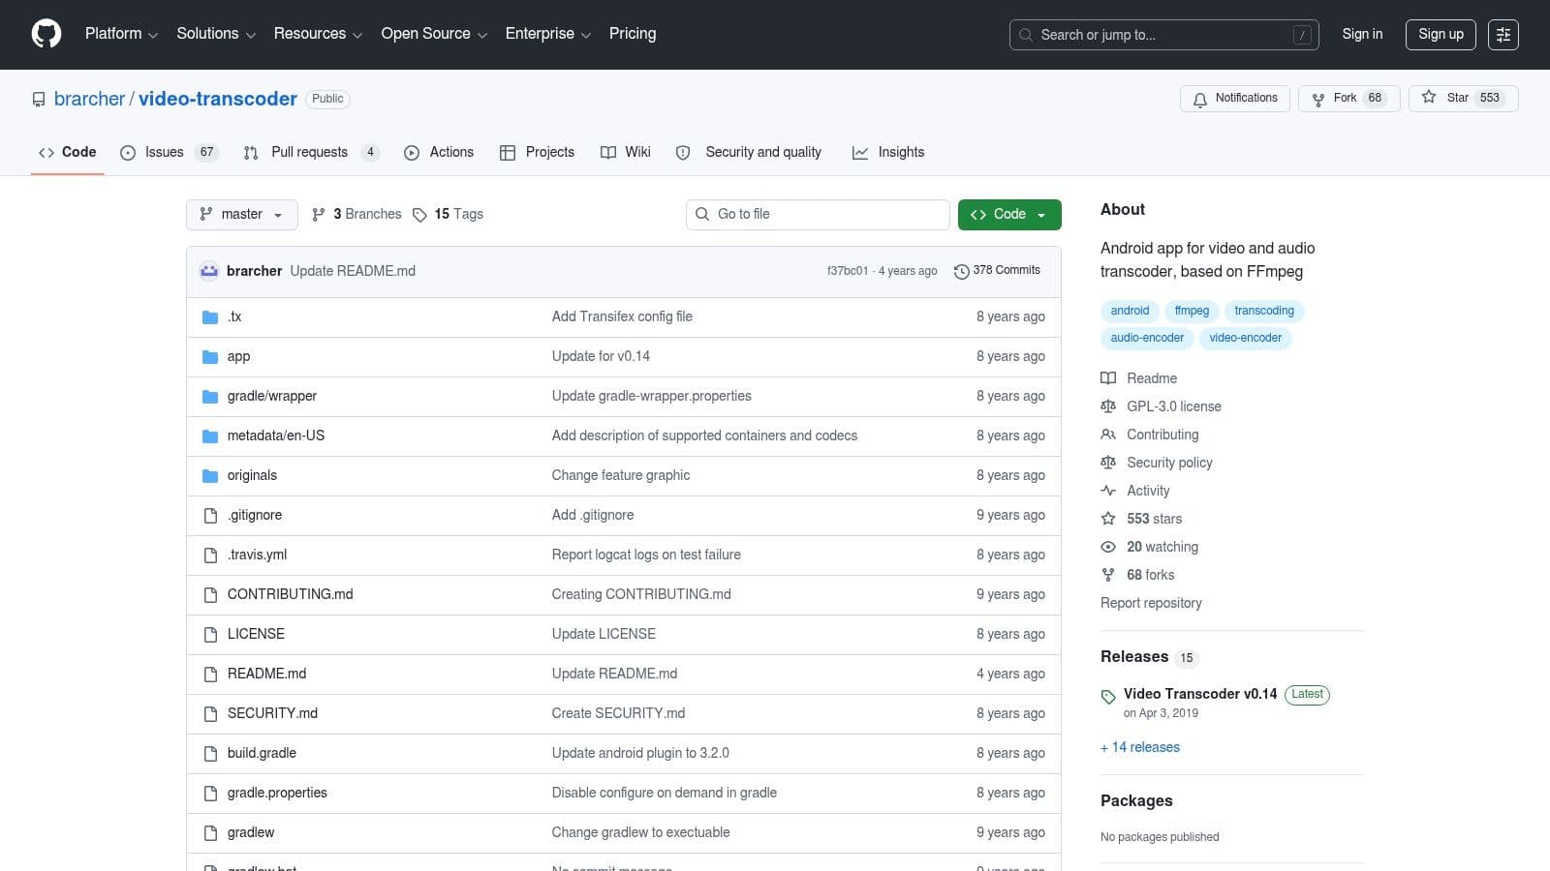Open the Security and quality tab
Viewport: 1550px width, 871px height.
[x=749, y=152]
